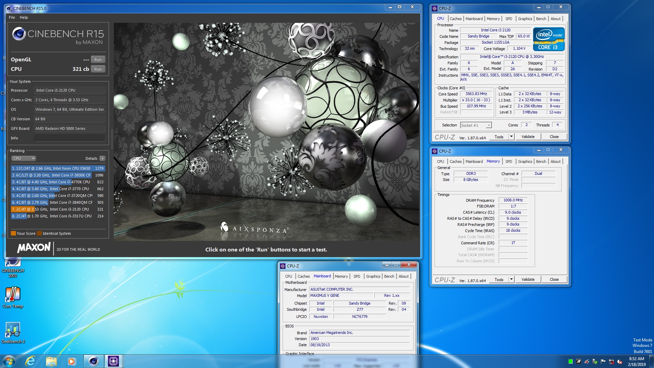The width and height of the screenshot is (654, 368).
Task: Expand Tools arrow in Memory CPU-Z window
Action: [x=511, y=279]
